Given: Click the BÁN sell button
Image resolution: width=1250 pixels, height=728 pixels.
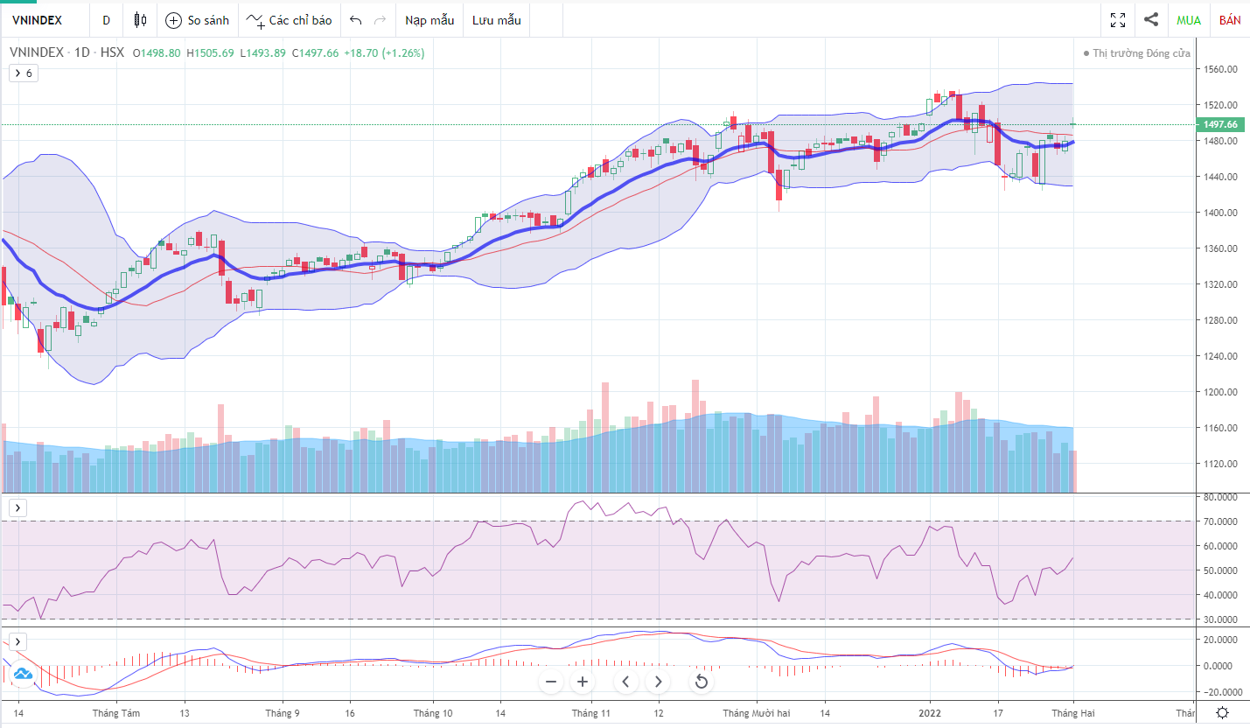Looking at the screenshot, I should click(x=1231, y=19).
